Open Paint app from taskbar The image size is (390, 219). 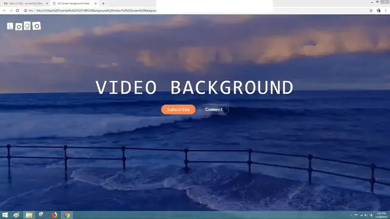point(16,215)
